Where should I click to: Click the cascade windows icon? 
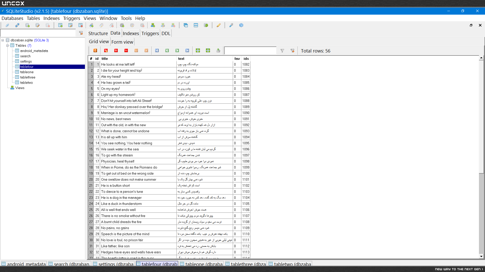coord(186,25)
